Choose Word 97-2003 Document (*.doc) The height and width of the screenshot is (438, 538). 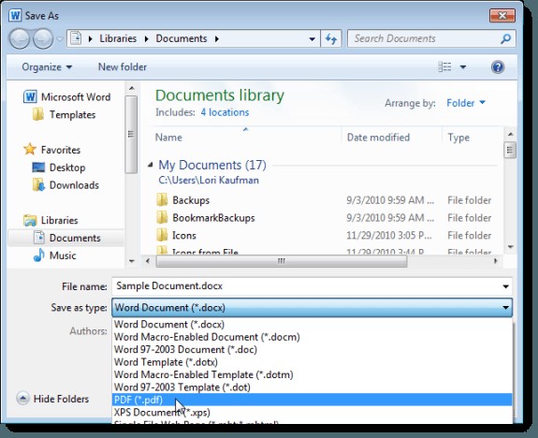[312, 349]
